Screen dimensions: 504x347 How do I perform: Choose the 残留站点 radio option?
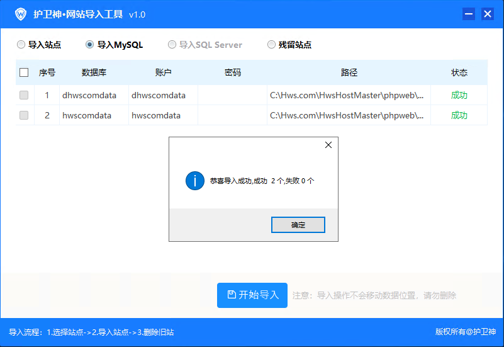271,45
